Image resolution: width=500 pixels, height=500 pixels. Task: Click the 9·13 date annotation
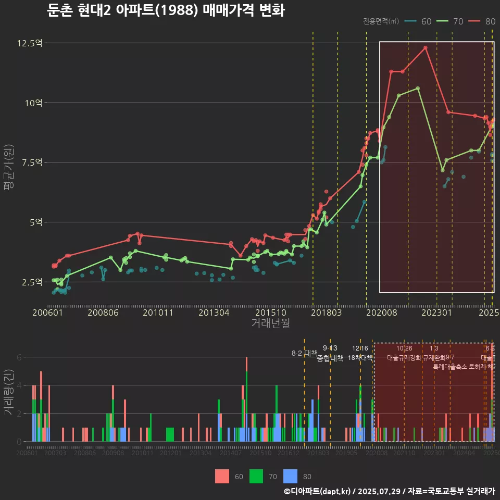[330, 348]
